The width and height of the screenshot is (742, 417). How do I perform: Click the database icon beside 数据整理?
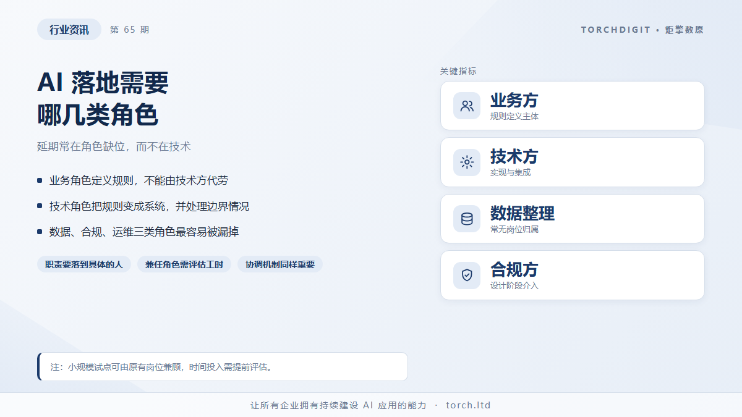(467, 219)
